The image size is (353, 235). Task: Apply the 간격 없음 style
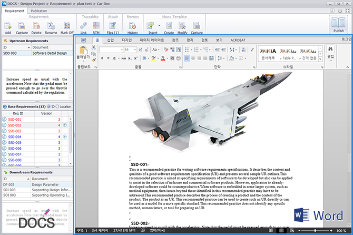tap(308, 54)
